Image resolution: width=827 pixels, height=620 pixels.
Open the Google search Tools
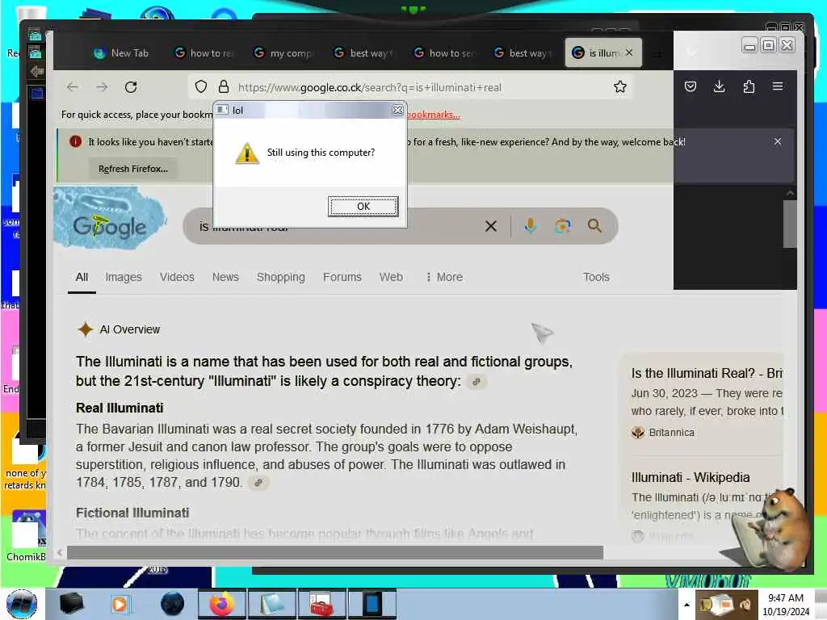(x=596, y=278)
